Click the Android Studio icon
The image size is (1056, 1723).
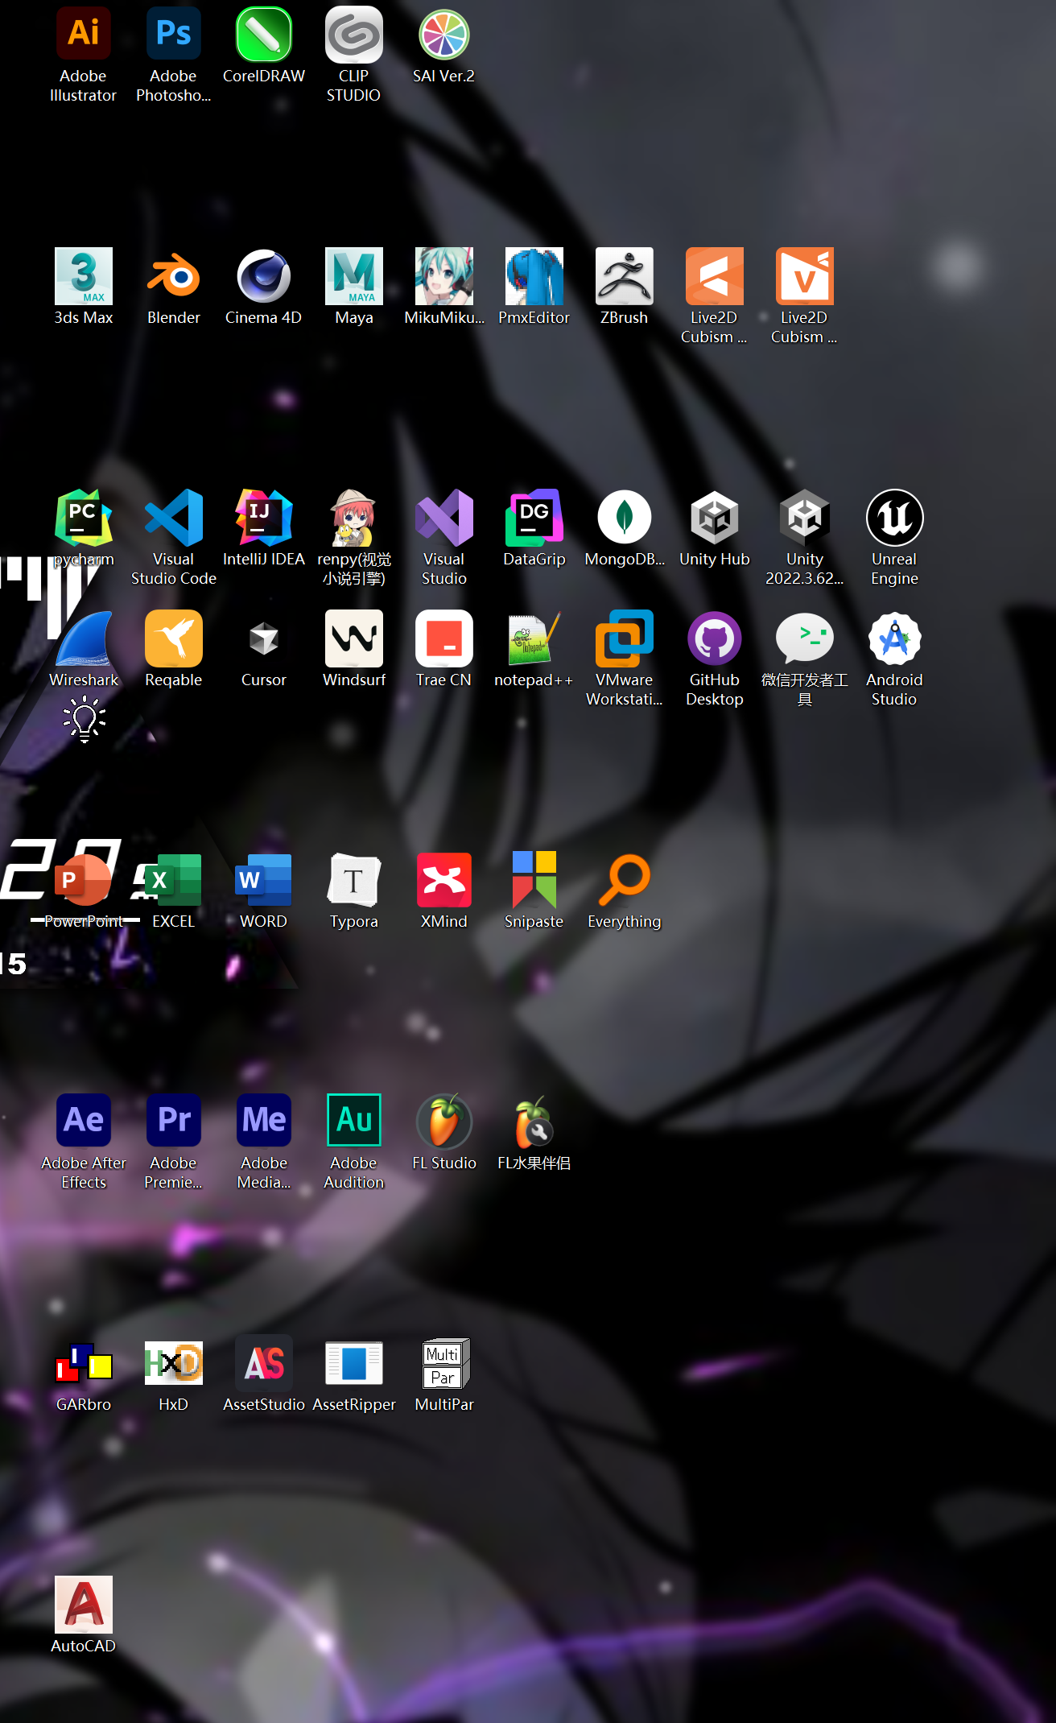[x=894, y=639]
